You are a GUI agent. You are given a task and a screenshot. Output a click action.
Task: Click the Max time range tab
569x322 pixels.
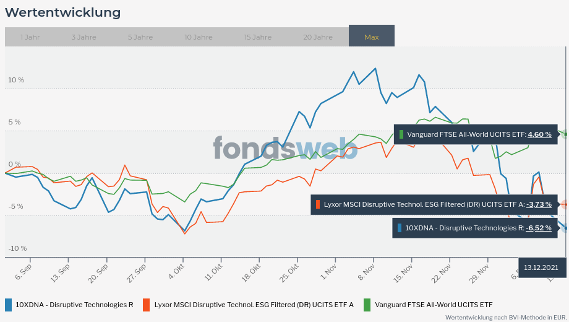[x=371, y=37]
